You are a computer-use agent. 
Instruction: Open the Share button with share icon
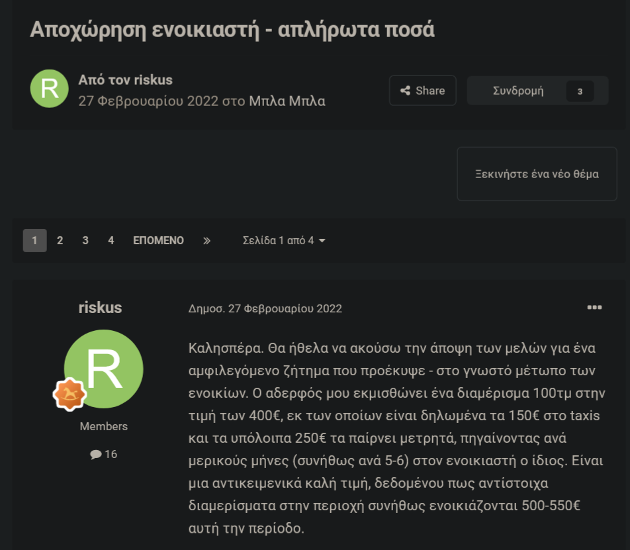[x=423, y=91]
